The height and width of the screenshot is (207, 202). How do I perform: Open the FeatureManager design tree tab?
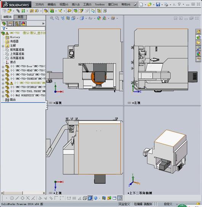point(4,24)
